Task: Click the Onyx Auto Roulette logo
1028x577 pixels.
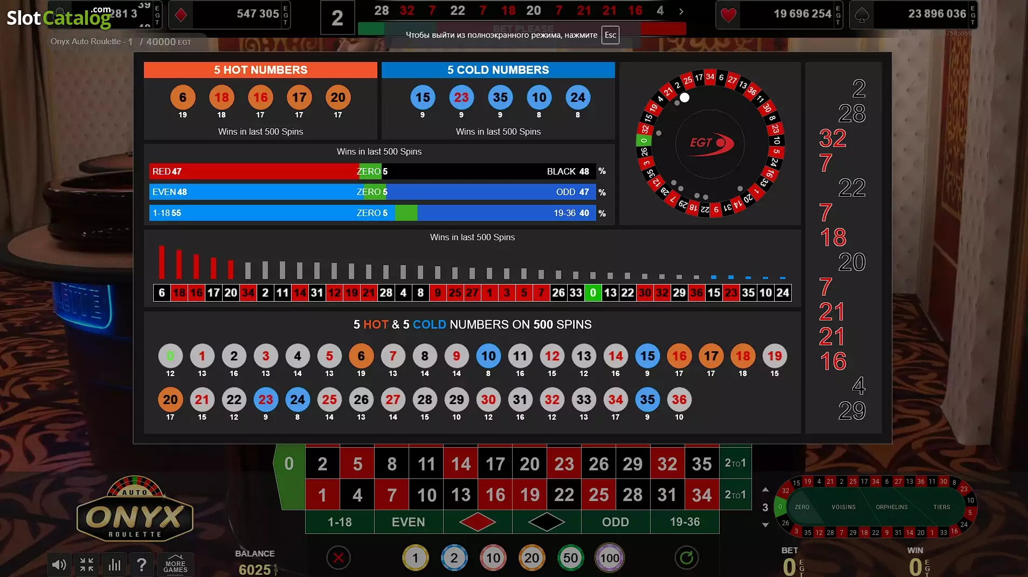Action: (135, 509)
